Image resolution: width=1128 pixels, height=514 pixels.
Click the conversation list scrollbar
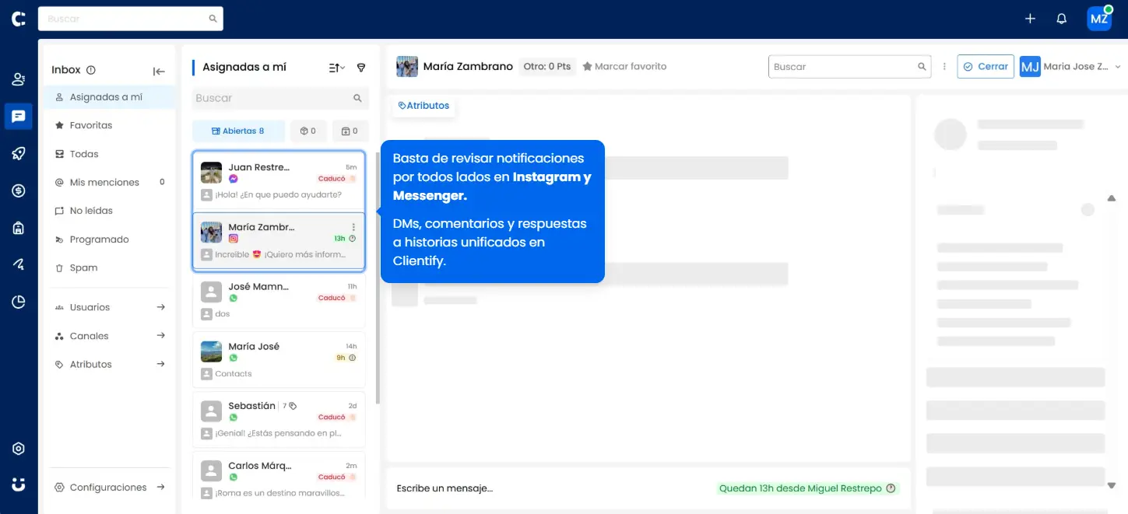378,278
